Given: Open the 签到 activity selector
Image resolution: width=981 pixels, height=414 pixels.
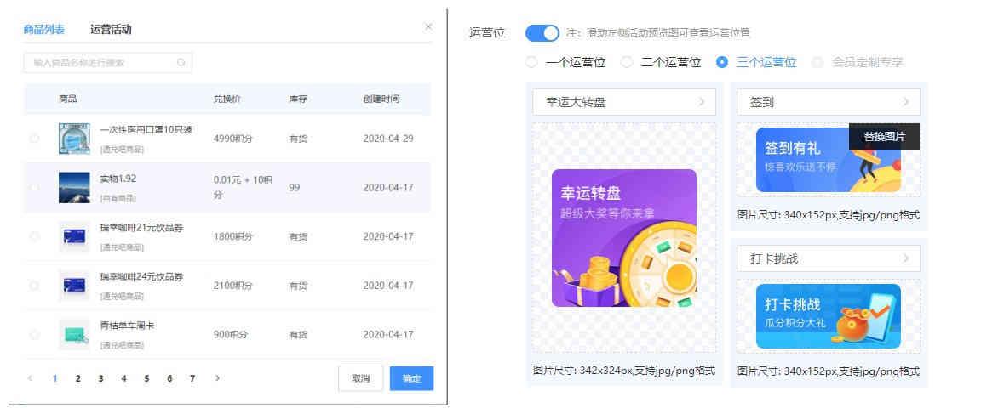Looking at the screenshot, I should [x=829, y=102].
